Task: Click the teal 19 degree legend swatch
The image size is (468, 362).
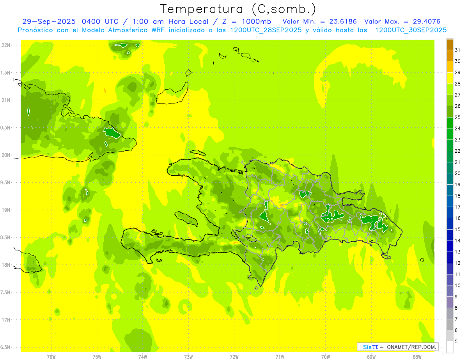Action: pos(450,179)
